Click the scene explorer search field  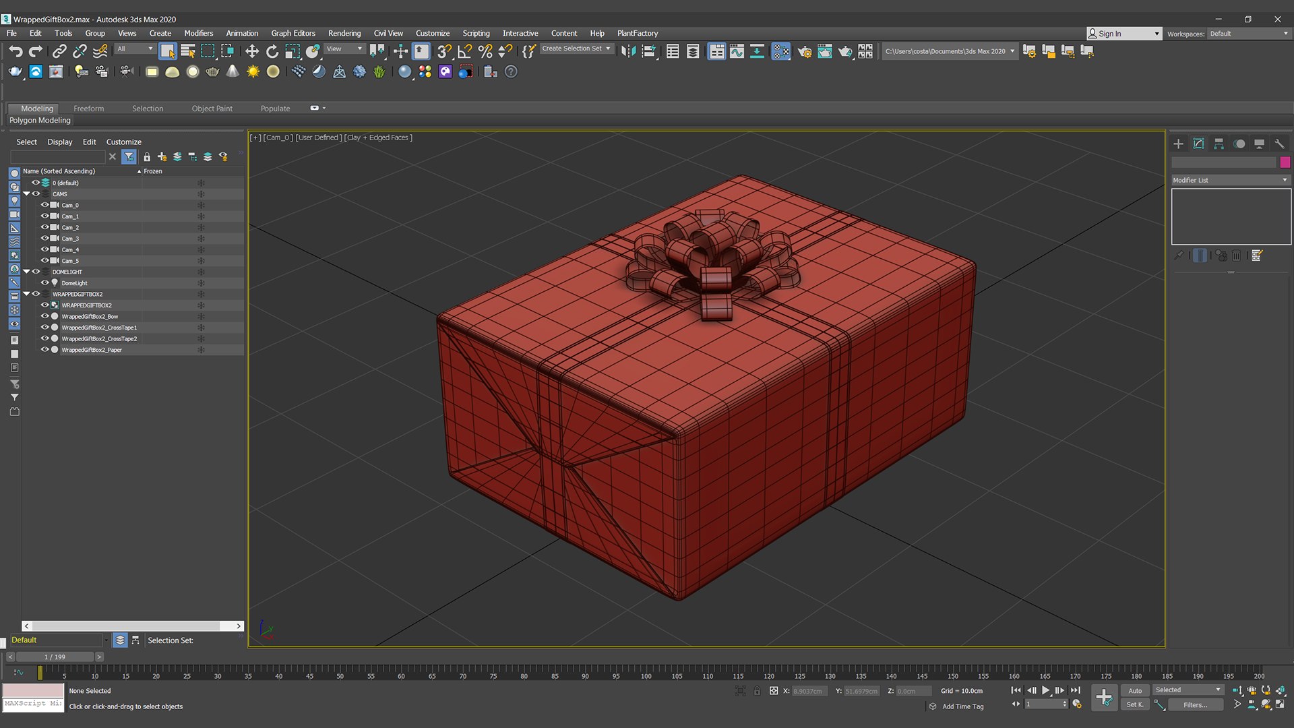pos(58,156)
